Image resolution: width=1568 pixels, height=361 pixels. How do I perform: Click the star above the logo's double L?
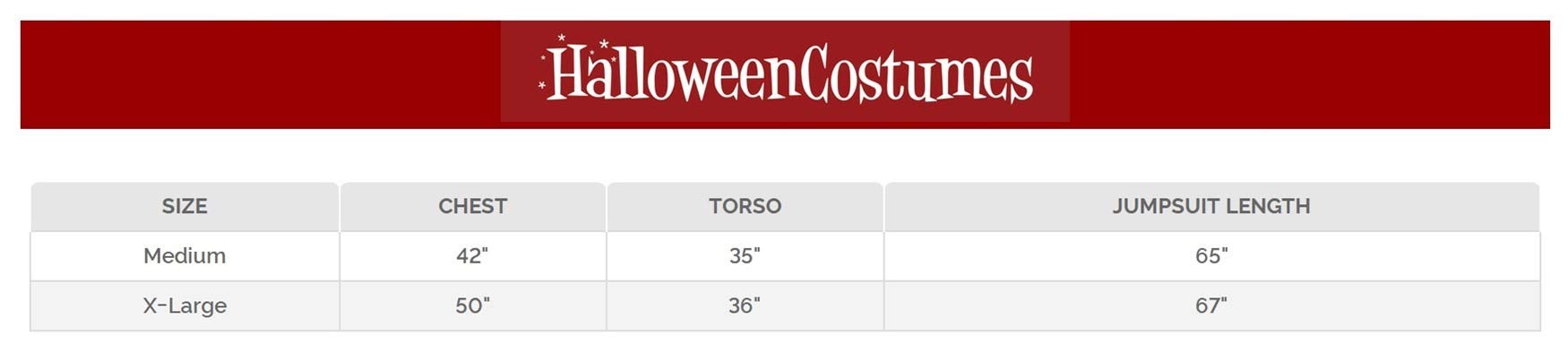605,44
